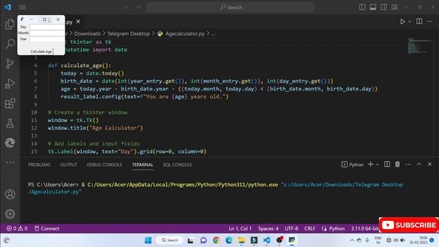Toggle the secondary side bar layout icon
Image resolution: width=439 pixels, height=247 pixels.
(x=383, y=8)
